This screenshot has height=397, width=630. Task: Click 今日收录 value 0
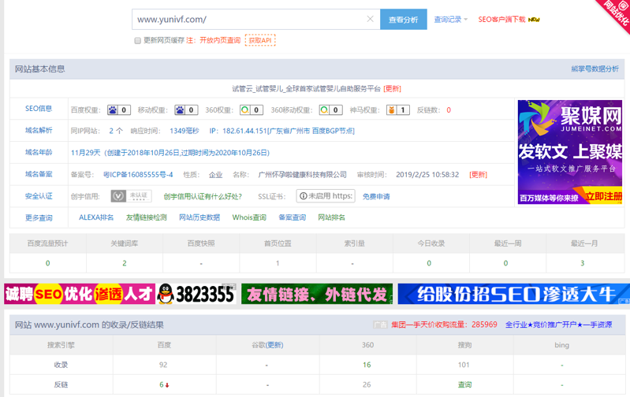point(429,263)
